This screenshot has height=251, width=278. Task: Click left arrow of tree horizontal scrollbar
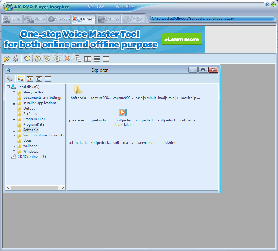tap(8, 188)
